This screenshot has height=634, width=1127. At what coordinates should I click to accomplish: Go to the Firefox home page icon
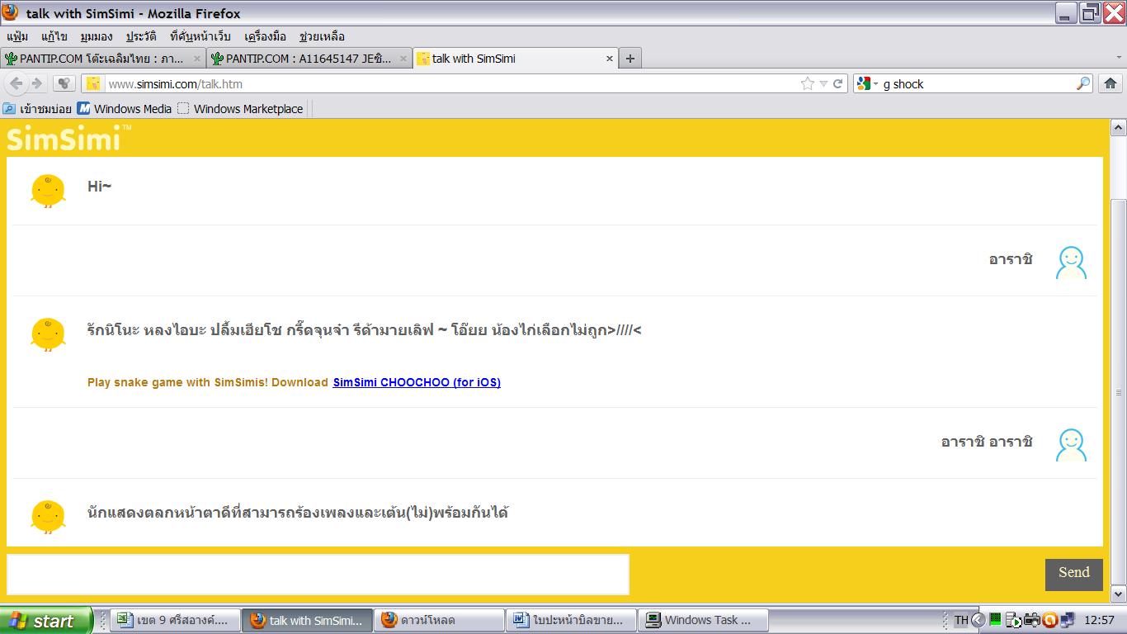[1110, 83]
